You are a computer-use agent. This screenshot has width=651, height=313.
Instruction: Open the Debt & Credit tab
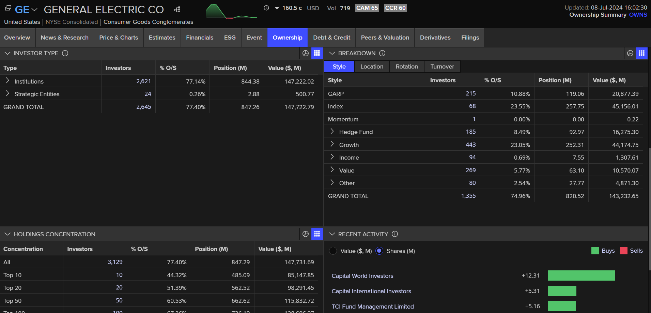[332, 38]
